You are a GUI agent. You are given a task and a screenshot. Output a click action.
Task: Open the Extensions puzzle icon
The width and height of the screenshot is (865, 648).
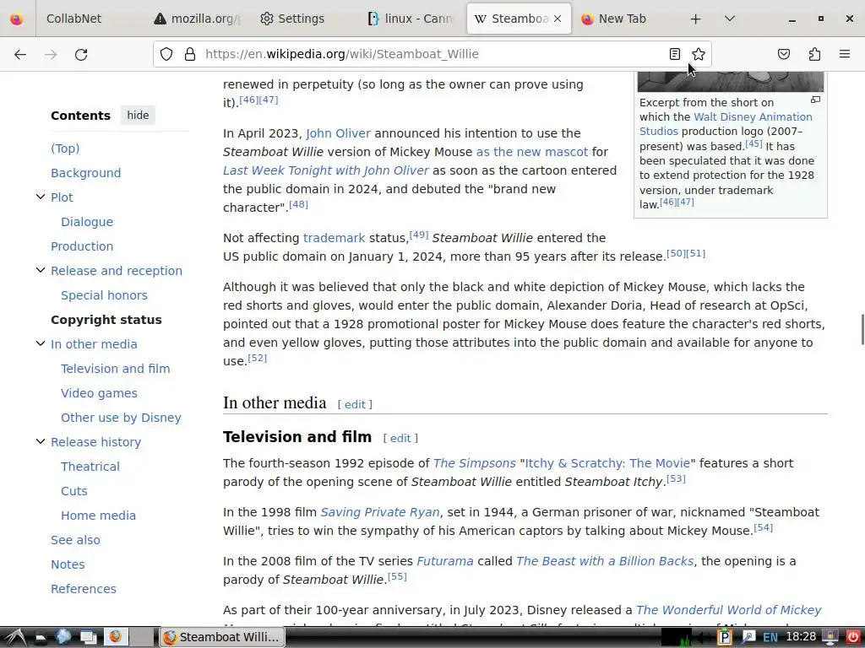(x=815, y=54)
